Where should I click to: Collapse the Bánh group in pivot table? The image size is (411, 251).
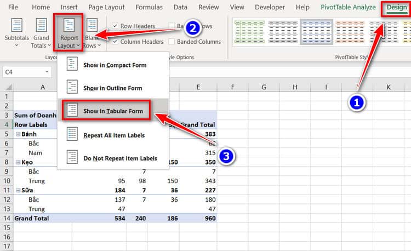(x=18, y=134)
